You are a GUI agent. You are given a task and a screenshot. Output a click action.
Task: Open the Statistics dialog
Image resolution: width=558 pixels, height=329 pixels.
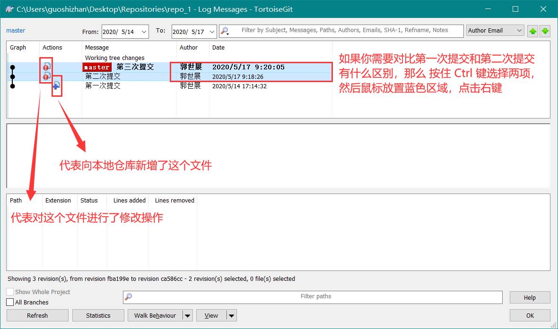coord(98,316)
